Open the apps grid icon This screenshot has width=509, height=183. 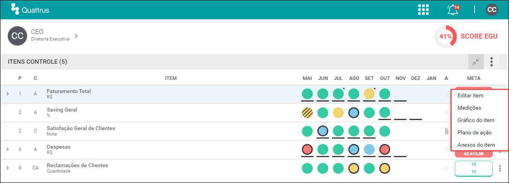(x=423, y=10)
